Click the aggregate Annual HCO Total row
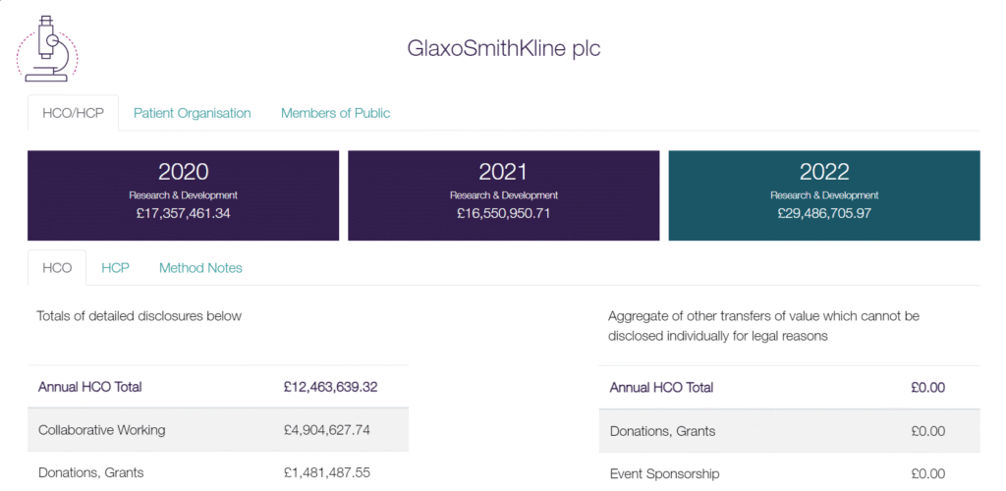 pyautogui.click(x=790, y=387)
